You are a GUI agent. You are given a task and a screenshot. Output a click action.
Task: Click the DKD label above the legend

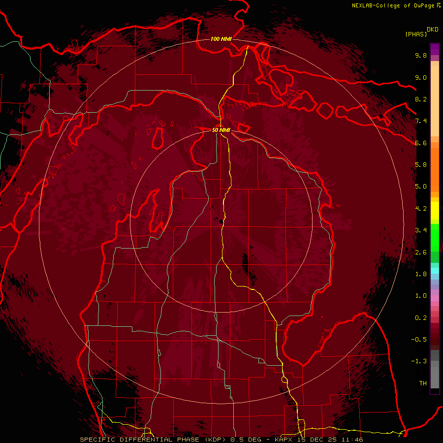pos(433,30)
